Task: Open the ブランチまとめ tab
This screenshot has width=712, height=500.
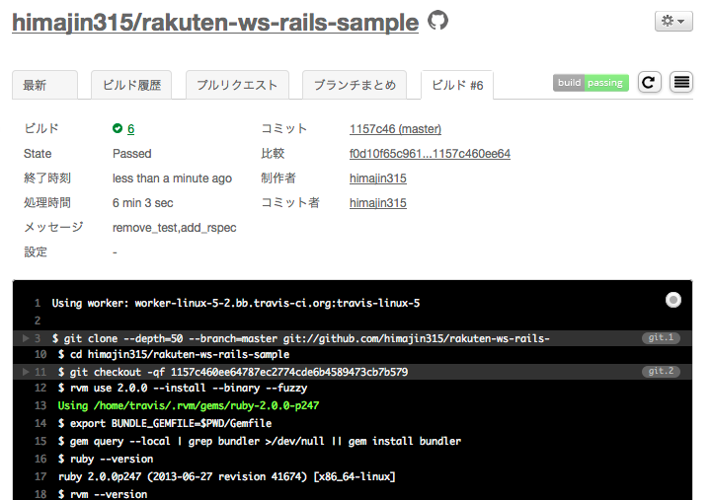Action: tap(355, 85)
